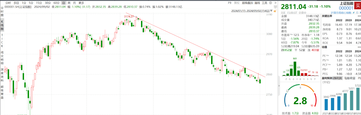Toggle 画线 drawing mode
Viewport: 361px width, 115px height.
(x=257, y=3)
